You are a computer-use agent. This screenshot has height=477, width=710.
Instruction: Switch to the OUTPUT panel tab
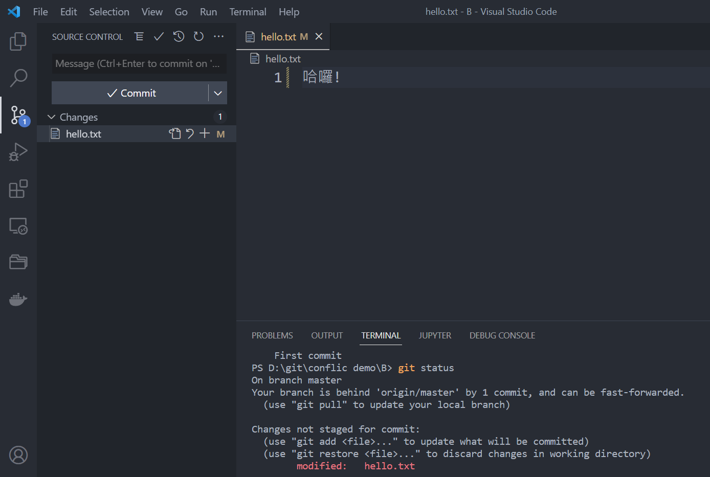pyautogui.click(x=327, y=335)
